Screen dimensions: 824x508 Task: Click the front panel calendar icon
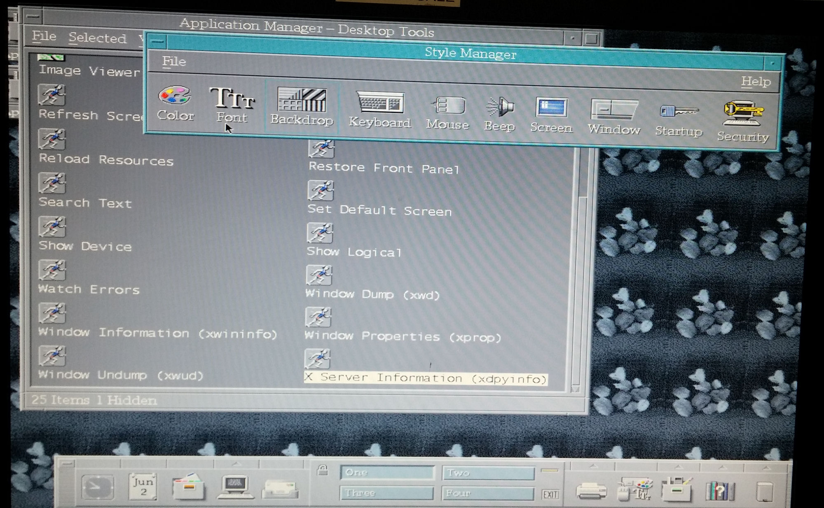143,486
